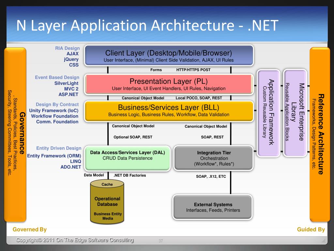
Task: Click the slide title N Layer Application Architecture
Action: tap(147, 25)
